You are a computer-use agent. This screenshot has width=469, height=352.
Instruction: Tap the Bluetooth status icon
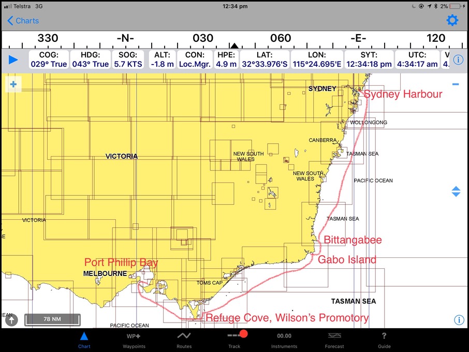pos(436,6)
